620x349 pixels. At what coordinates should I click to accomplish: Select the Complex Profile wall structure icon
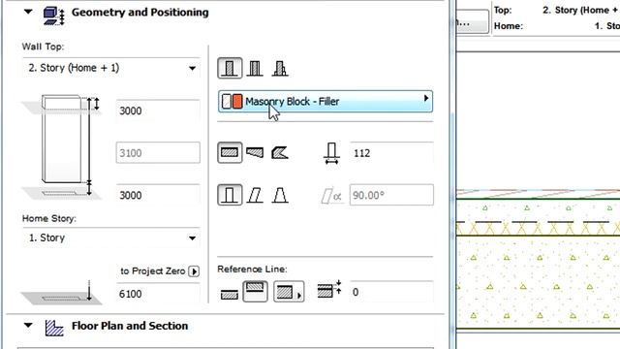[x=280, y=69]
